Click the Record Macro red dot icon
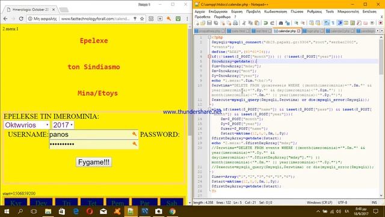Image resolution: width=385 pixels, height=217 pixels. [380, 23]
